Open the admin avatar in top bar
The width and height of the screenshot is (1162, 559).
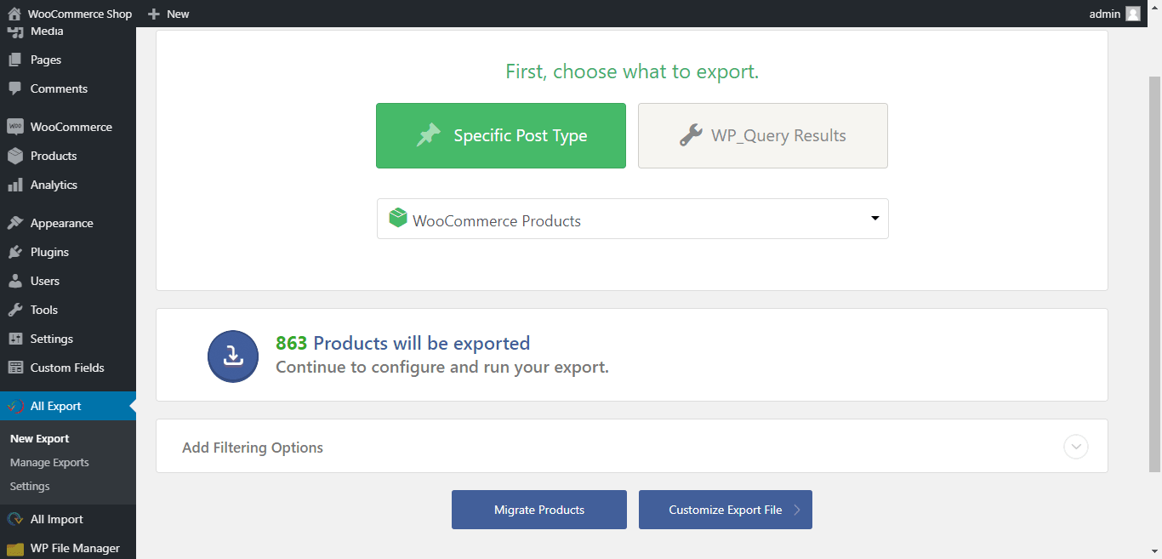[1133, 14]
